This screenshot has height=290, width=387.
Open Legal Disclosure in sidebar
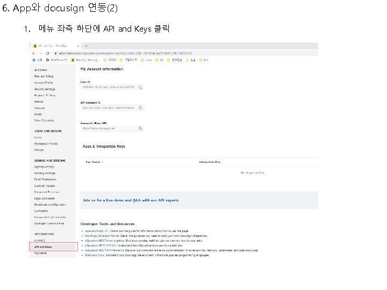click(x=45, y=198)
